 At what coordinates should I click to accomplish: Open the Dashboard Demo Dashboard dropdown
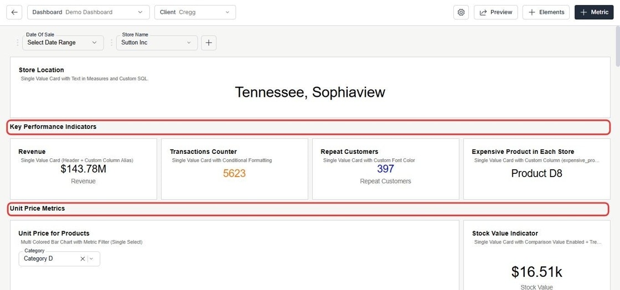click(x=89, y=12)
